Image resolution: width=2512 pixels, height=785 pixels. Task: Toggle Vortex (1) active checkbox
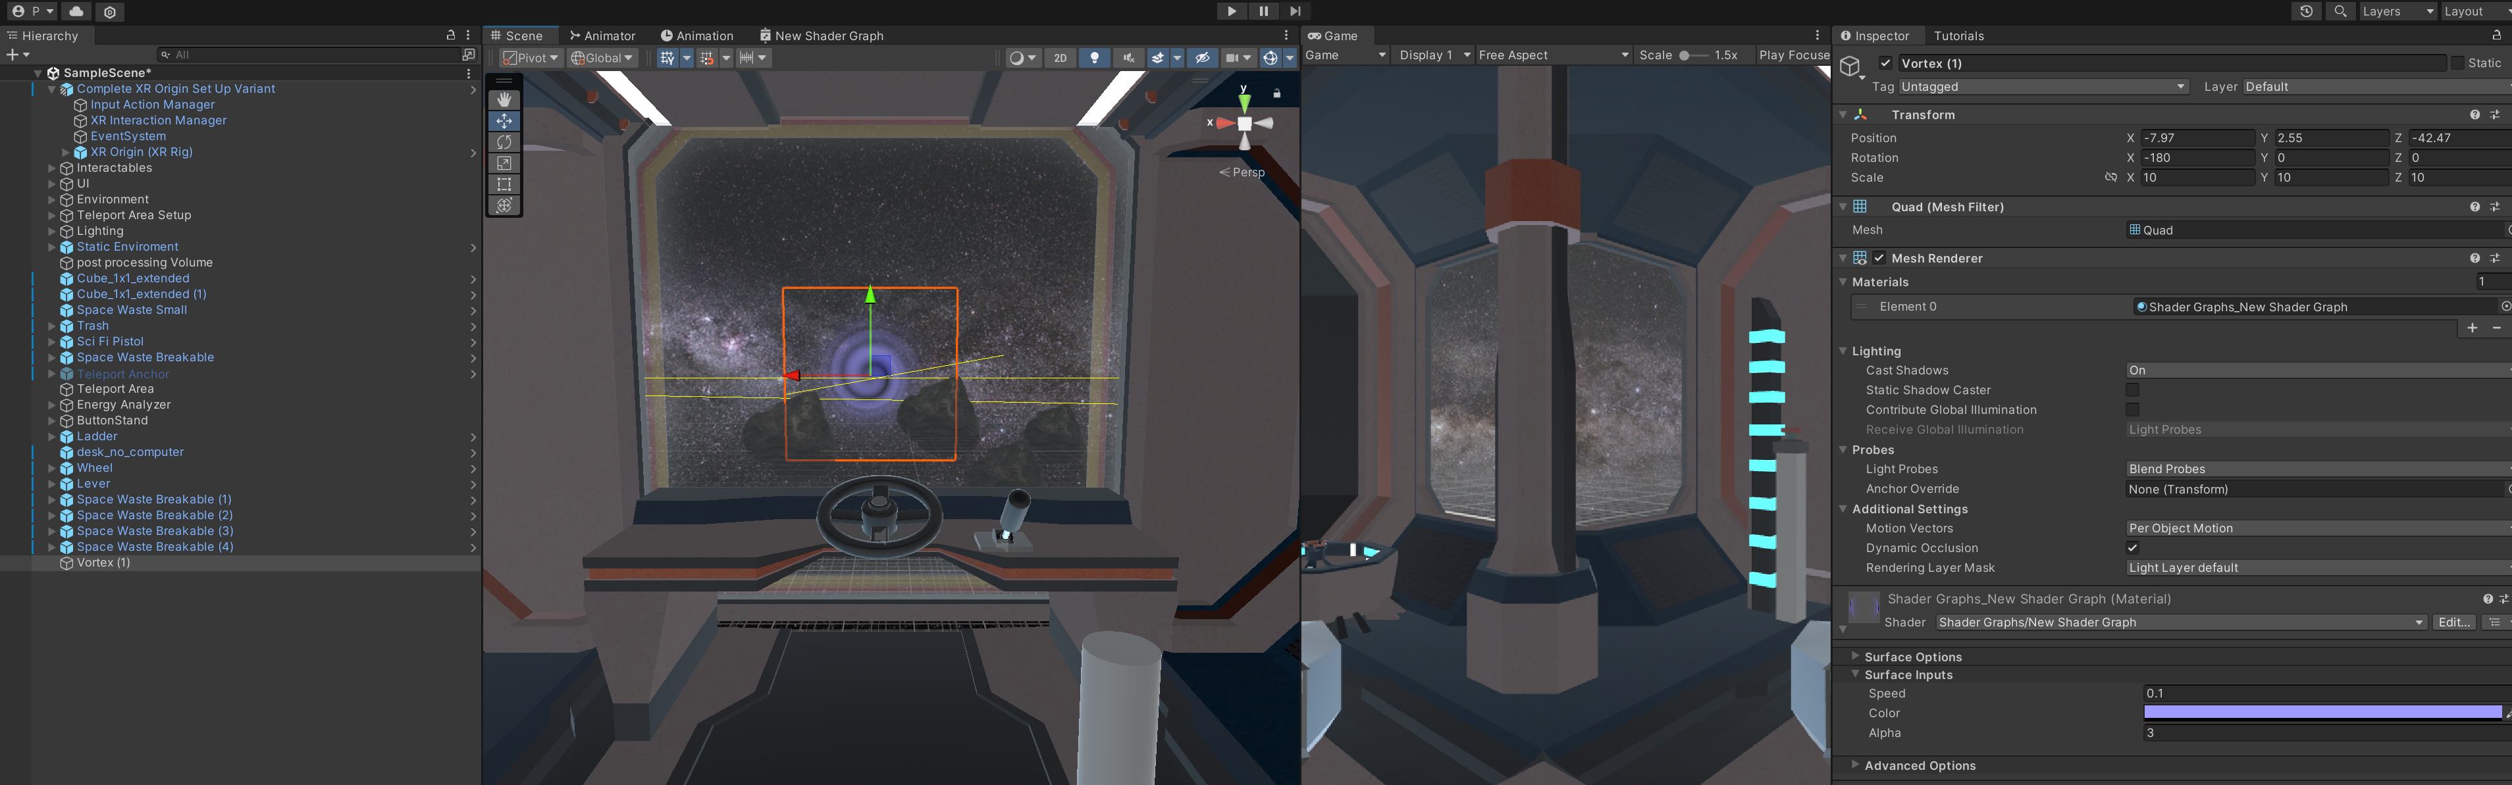(x=1885, y=63)
